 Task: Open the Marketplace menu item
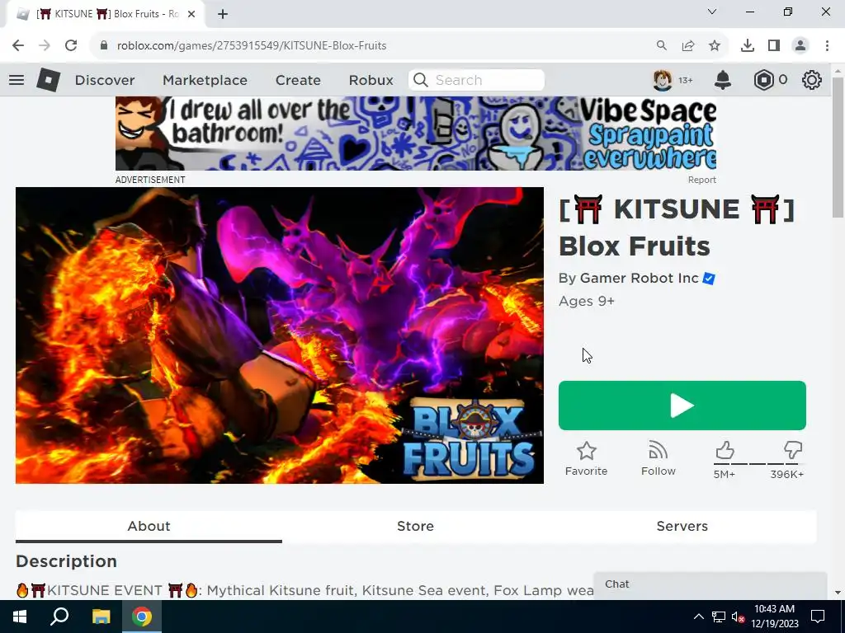tap(205, 80)
